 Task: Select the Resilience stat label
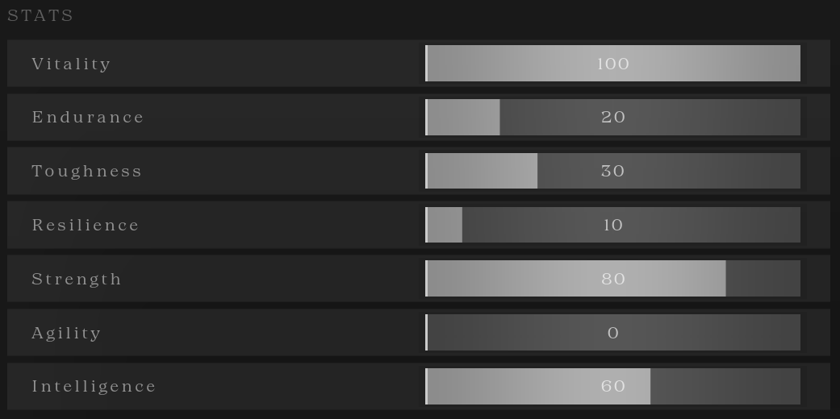(86, 225)
